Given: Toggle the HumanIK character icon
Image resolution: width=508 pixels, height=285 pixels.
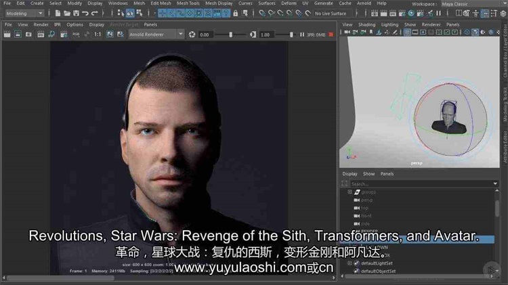Looking at the screenshot, I should tap(475, 14).
